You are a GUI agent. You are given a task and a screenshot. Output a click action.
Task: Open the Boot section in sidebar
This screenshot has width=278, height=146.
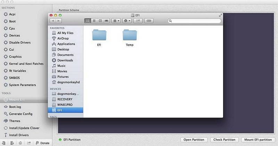(12, 21)
